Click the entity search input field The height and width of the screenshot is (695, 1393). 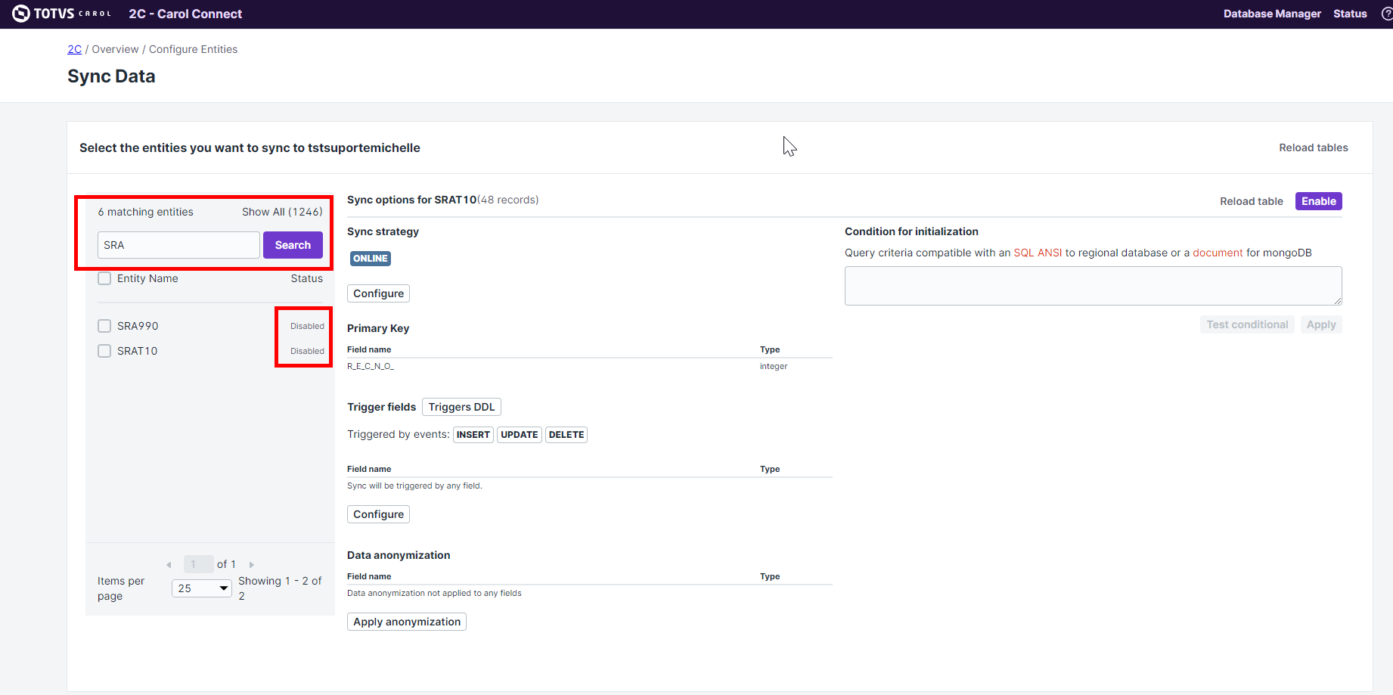(x=178, y=245)
